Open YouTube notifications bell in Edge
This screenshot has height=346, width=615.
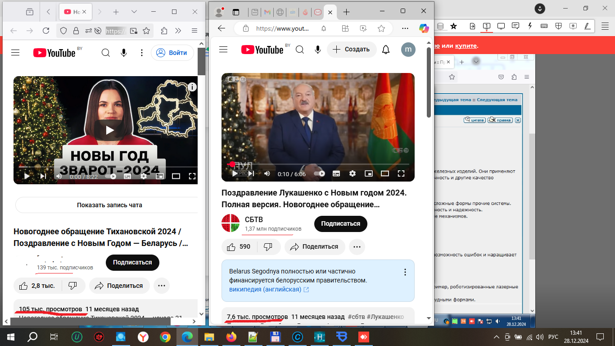click(386, 50)
